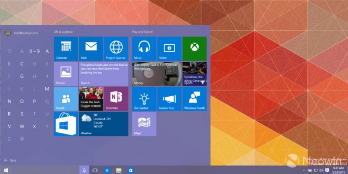Open the Josh Duggar scandal news tile
Image resolution: width=348 pixels, height=174 pixels.
pyautogui.click(x=91, y=99)
